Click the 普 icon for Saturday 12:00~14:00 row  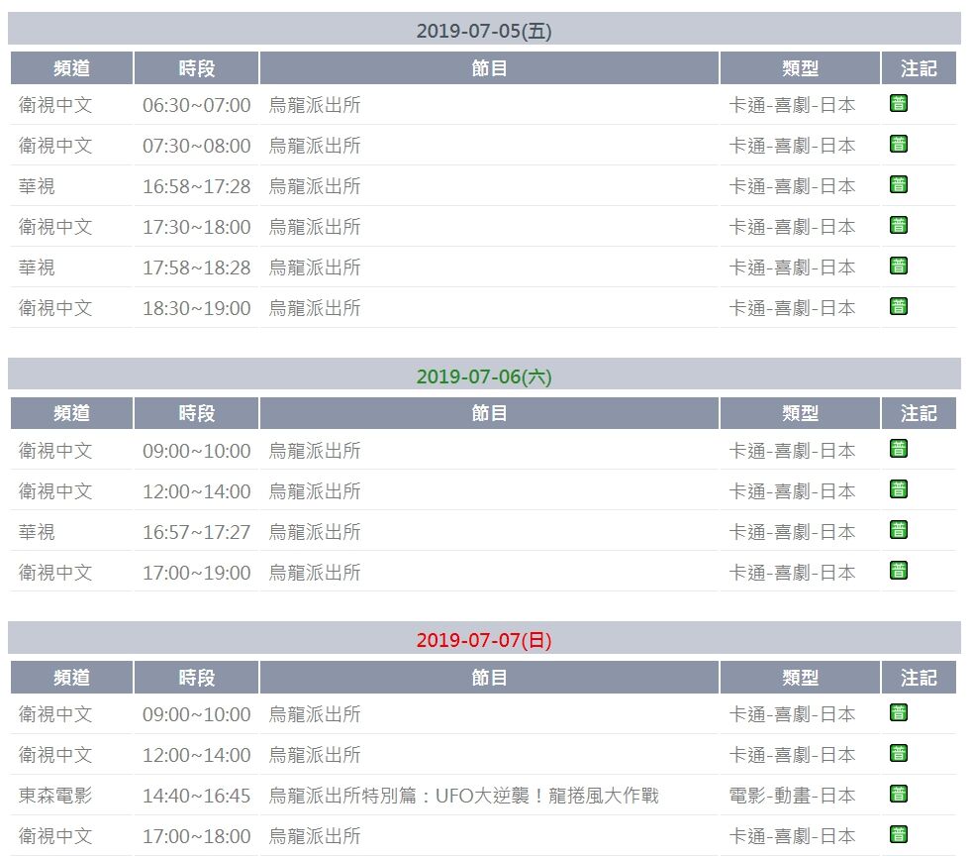click(x=898, y=488)
